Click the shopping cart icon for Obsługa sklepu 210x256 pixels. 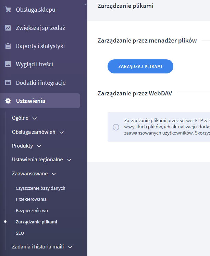(8, 10)
